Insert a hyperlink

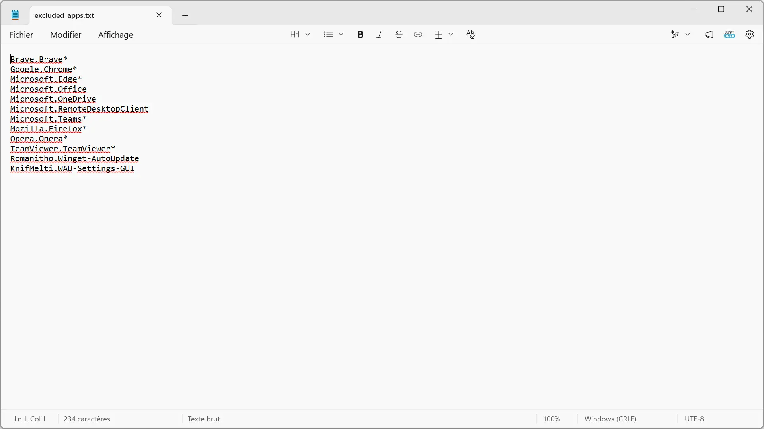[x=418, y=35]
